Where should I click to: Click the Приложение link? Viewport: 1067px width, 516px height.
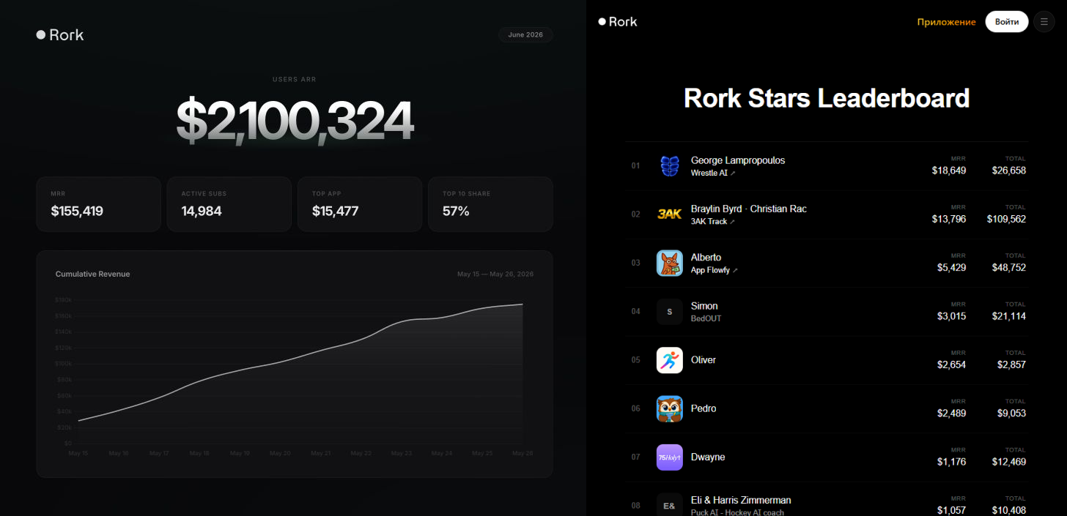tap(946, 22)
